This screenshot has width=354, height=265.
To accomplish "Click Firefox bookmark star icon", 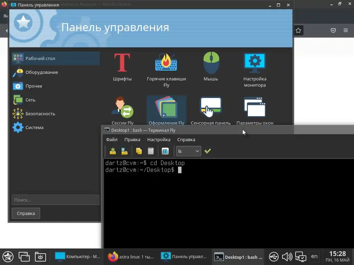I will click(298, 30).
